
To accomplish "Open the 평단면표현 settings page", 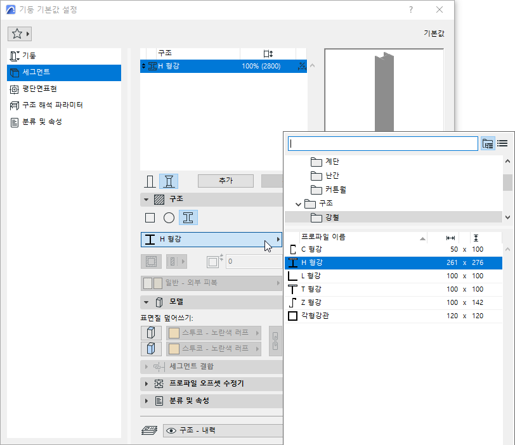I will tap(64, 89).
